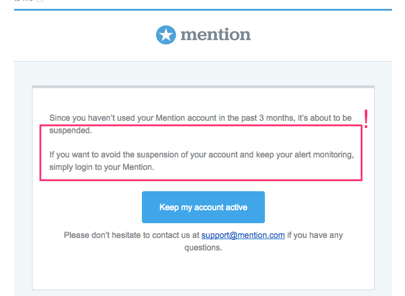Click the gray bar atop the white card
The height and width of the screenshot is (296, 405).
point(203,87)
